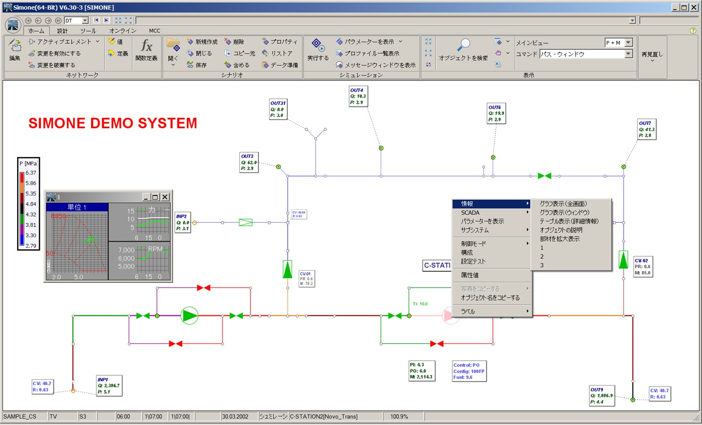Open SCADA submenu in context menu
Screen dimensions: 702x425
(491, 212)
